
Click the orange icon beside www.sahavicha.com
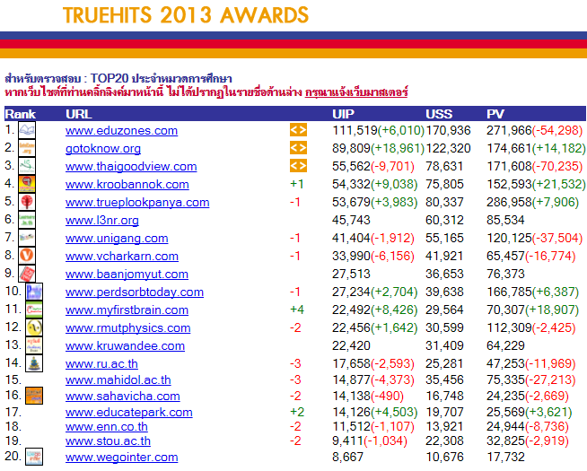[x=33, y=395]
